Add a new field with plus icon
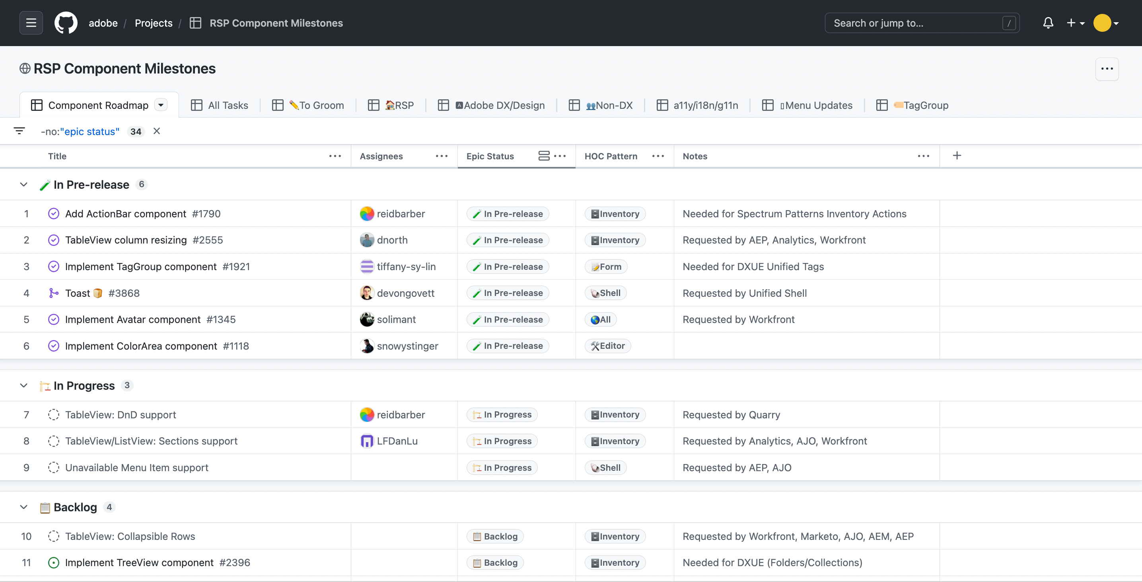The image size is (1142, 582). coord(957,155)
